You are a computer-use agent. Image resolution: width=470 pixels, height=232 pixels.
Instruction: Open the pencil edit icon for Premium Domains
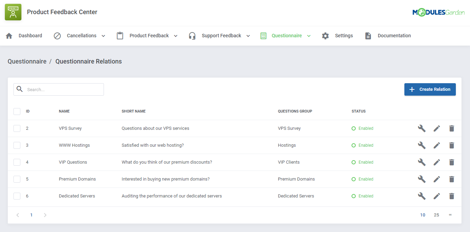(437, 179)
